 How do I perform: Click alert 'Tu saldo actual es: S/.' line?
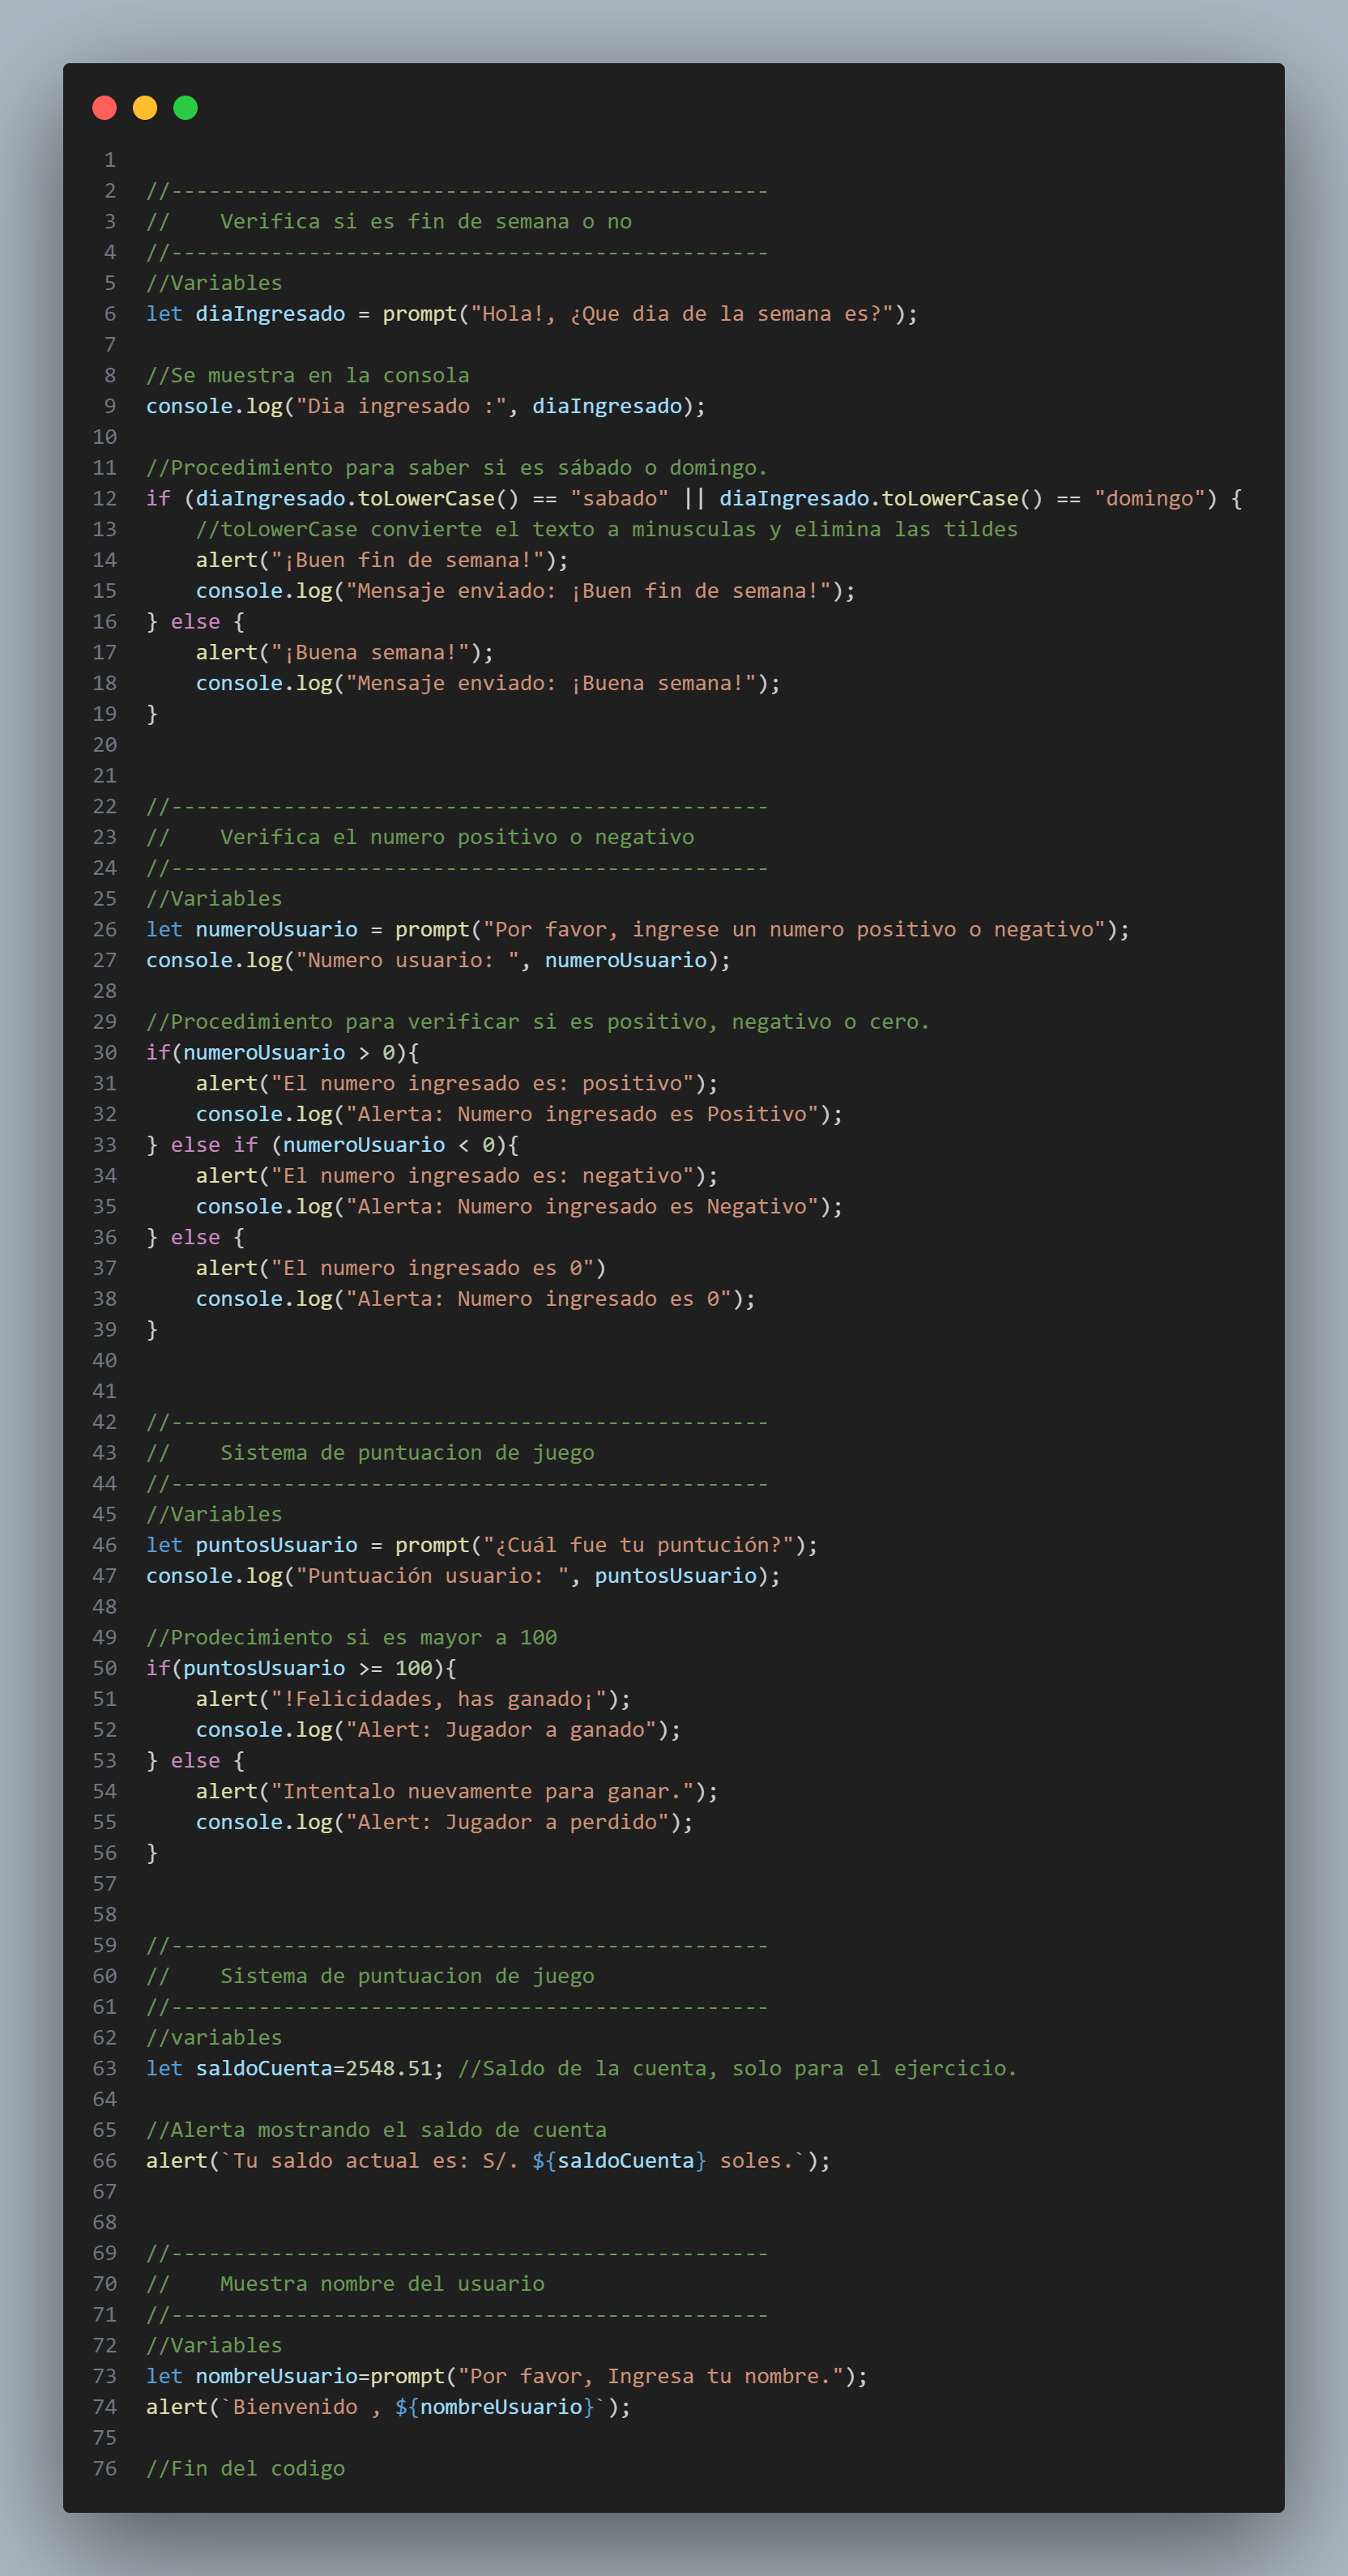[x=488, y=2161]
